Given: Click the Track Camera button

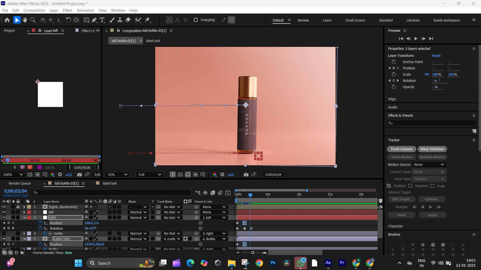Looking at the screenshot, I should tap(401, 149).
